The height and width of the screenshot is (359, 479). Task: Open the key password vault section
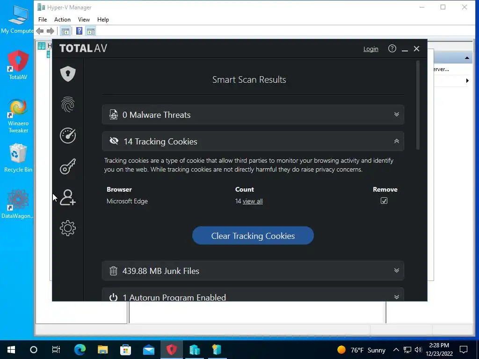[68, 166]
